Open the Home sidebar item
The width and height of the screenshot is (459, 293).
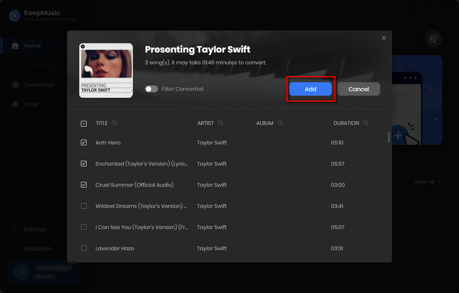point(34,46)
